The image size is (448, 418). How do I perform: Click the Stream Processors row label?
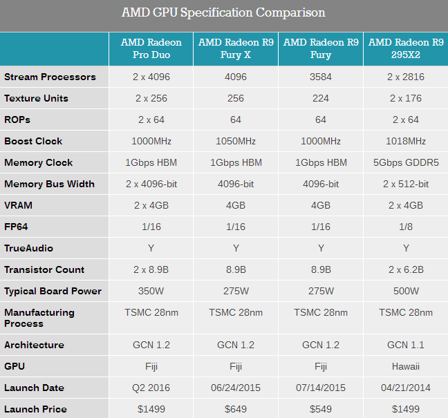[50, 77]
